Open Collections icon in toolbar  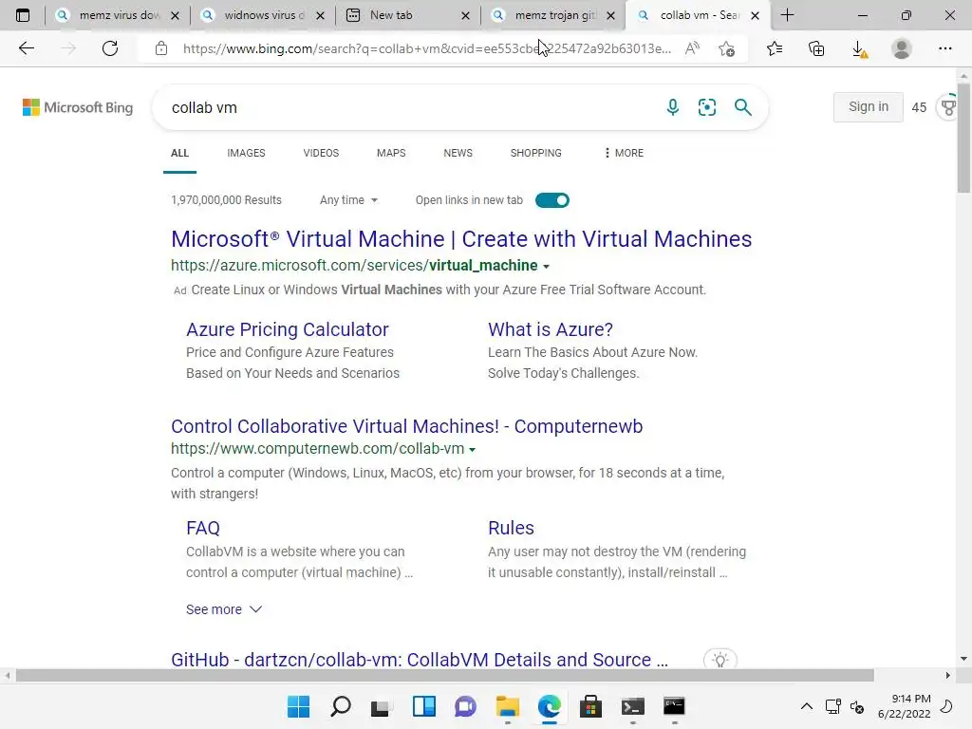coord(816,48)
